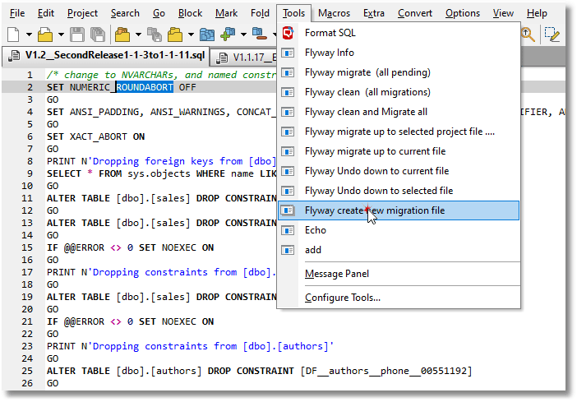
Task: Open the Edit menu
Action: (x=46, y=13)
